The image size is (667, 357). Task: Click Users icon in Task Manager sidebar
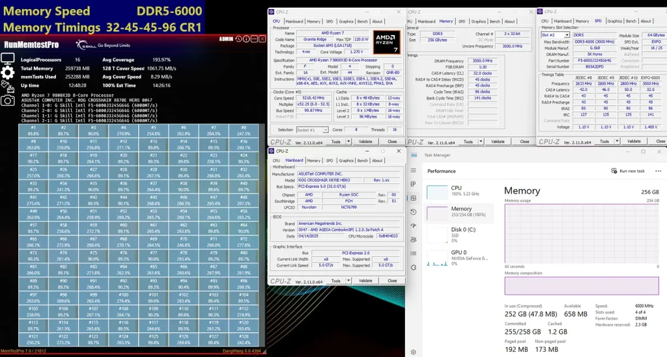[413, 239]
